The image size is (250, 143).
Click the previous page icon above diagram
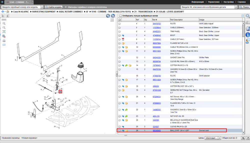point(3,15)
